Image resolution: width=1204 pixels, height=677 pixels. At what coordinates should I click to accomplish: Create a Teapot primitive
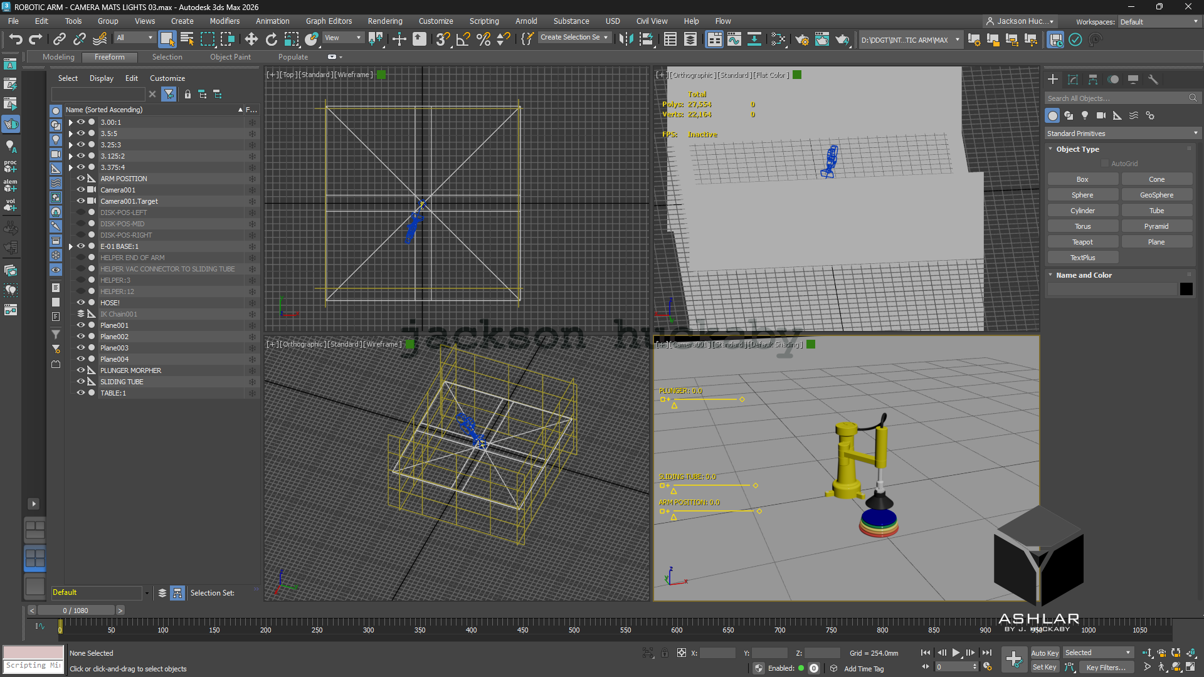point(1082,242)
